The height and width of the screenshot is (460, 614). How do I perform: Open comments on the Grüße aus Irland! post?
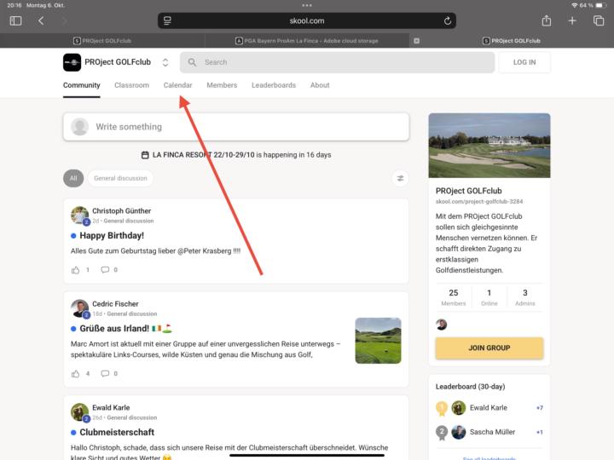(105, 374)
